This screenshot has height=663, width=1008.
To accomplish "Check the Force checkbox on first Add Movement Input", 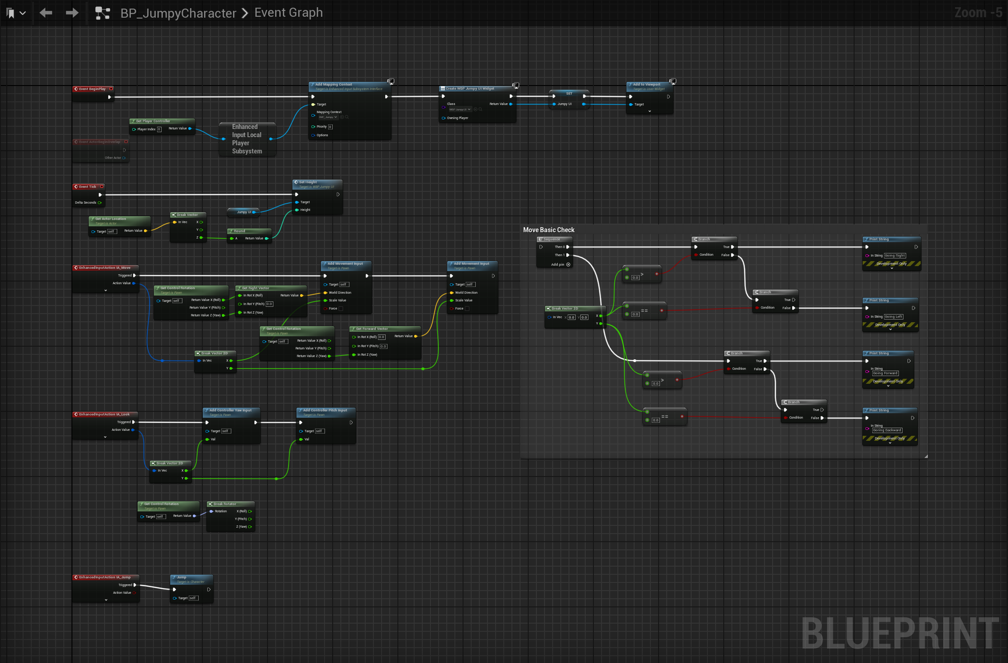I will [x=341, y=309].
